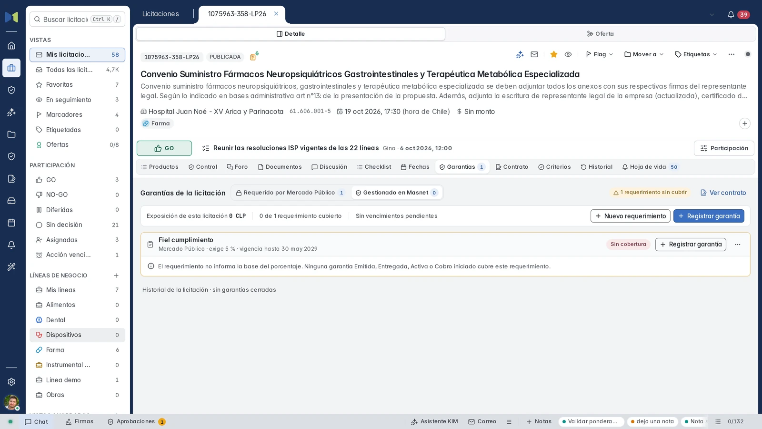Toggle the follow eye icon

click(568, 54)
